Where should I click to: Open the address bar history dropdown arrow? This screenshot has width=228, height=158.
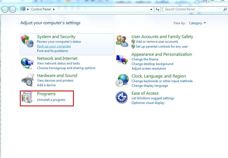[x=151, y=10]
